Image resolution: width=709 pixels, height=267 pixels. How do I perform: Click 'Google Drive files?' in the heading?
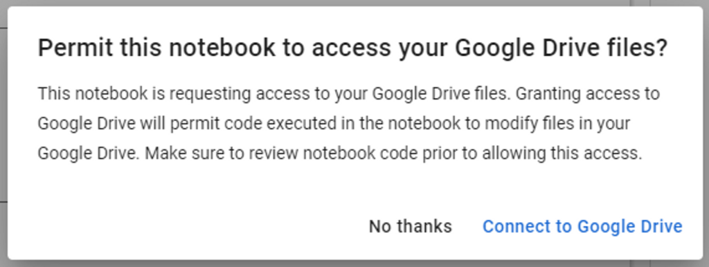tap(561, 48)
